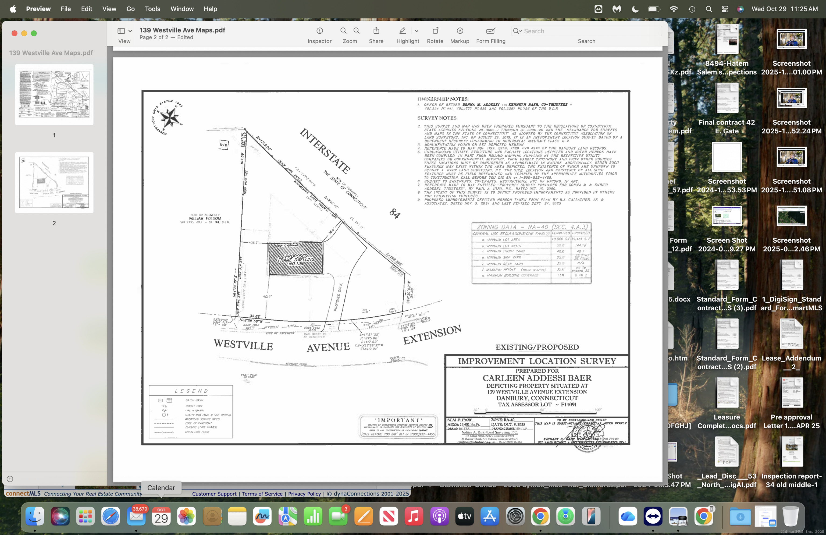
Task: Expand the sidebar View options chevron
Action: coord(130,31)
